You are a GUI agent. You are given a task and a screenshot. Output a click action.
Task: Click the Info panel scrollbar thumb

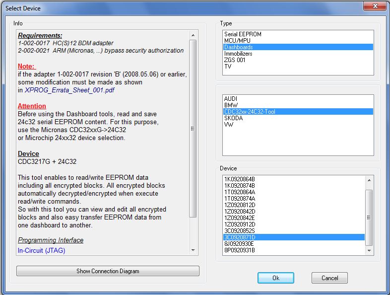click(193, 129)
